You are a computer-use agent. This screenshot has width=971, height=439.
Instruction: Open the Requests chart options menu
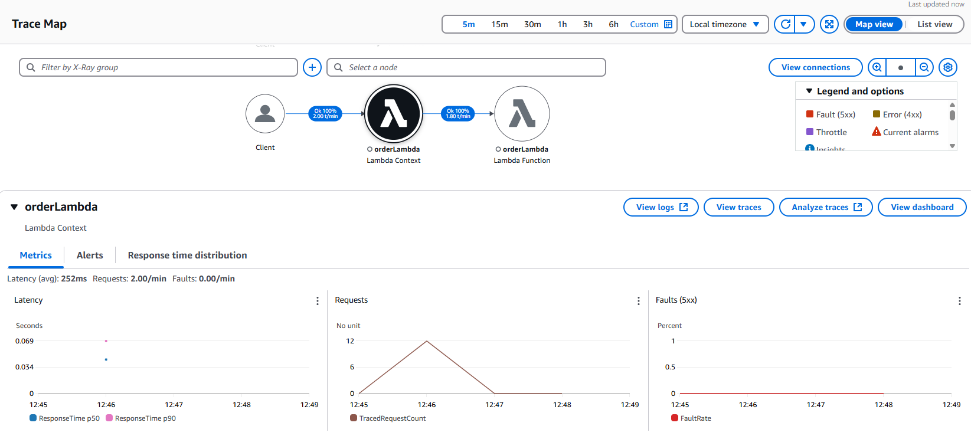[x=639, y=301]
